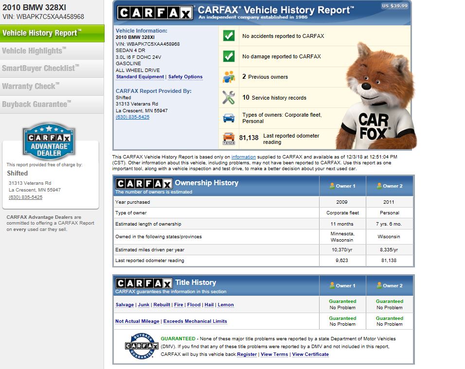Screen dimensions: 465x369
Task: Click the '10 Service history records' text
Action: pyautogui.click(x=274, y=98)
